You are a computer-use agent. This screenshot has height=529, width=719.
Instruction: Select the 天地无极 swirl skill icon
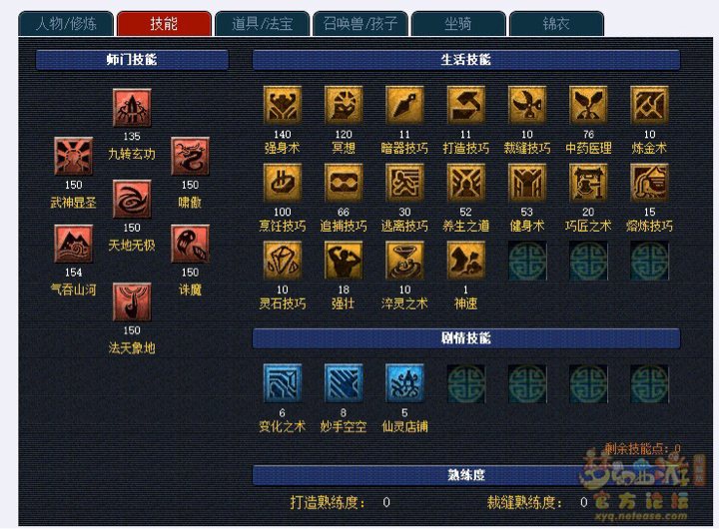click(132, 199)
